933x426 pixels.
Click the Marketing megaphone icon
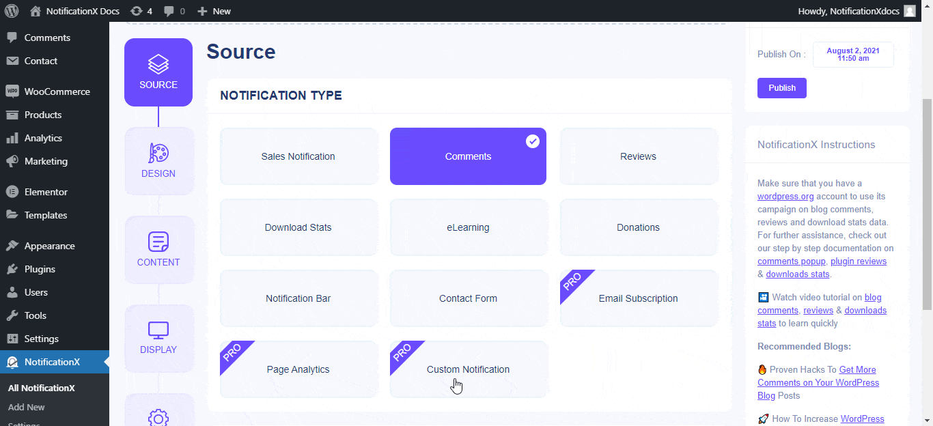coord(12,161)
